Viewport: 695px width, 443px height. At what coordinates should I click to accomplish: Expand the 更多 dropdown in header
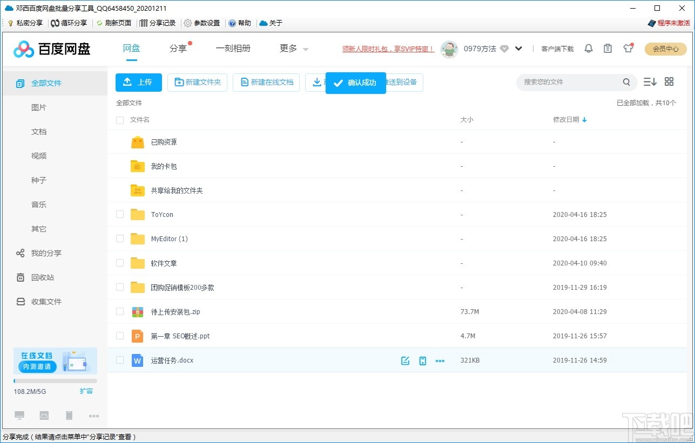(x=294, y=49)
